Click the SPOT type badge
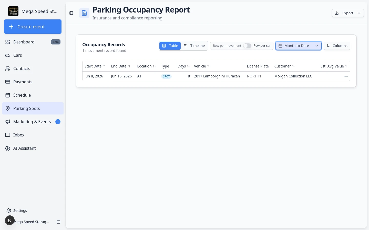 point(167,76)
